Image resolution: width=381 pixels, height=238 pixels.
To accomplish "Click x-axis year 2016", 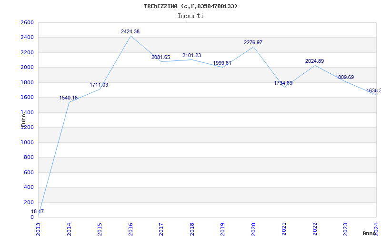I will (130, 229).
